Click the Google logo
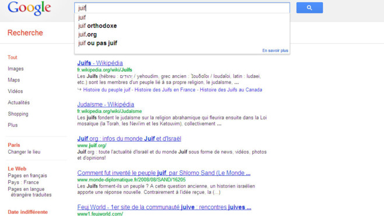Viewport: 384px width, 216px height. point(29,9)
